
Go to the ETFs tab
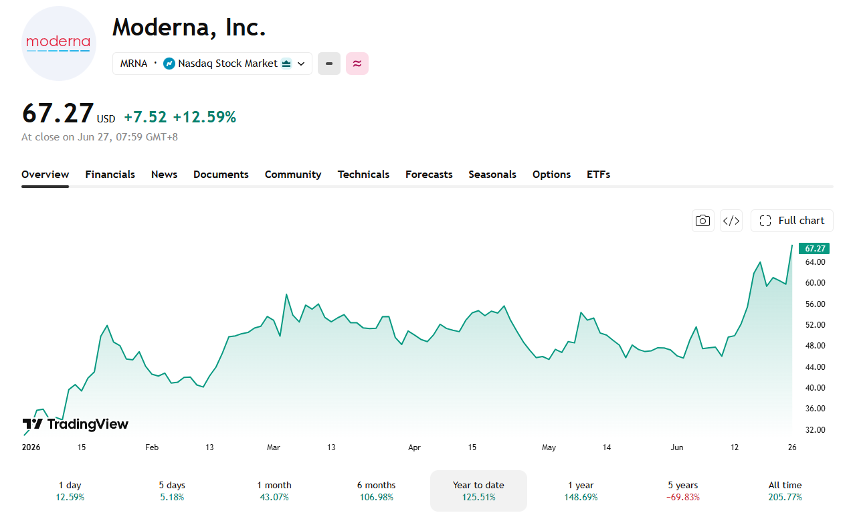(x=598, y=175)
